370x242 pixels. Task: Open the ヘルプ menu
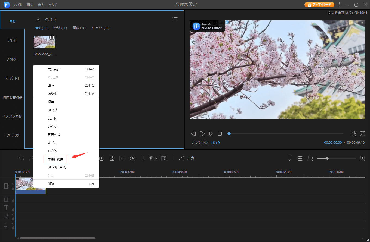pos(53,5)
